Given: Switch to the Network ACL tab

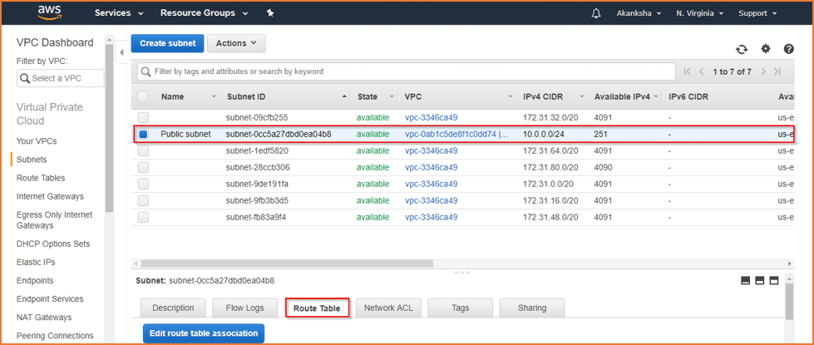Looking at the screenshot, I should coord(388,308).
